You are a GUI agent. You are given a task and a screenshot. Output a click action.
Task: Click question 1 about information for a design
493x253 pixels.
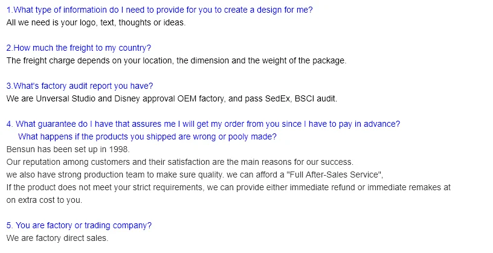(x=159, y=10)
